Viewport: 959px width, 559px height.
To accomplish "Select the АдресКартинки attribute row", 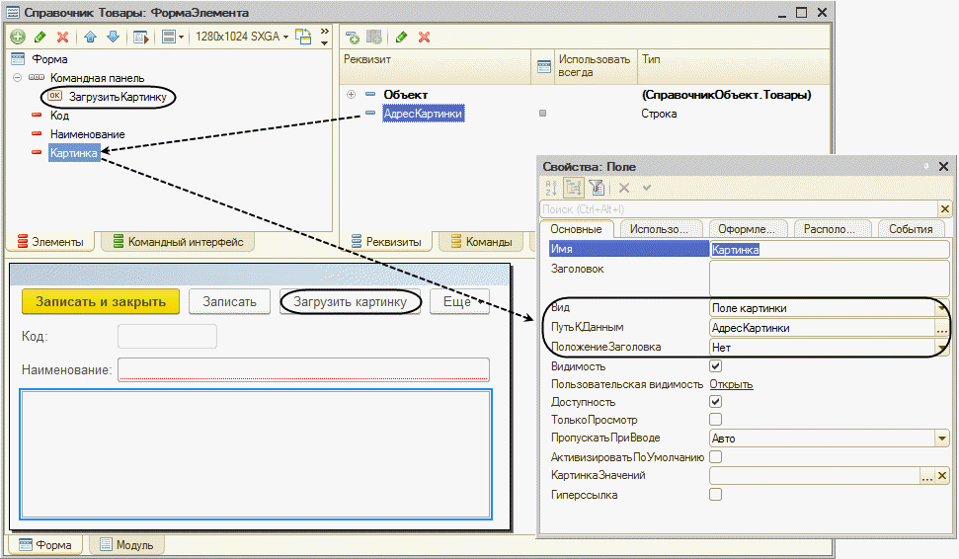I will (424, 114).
